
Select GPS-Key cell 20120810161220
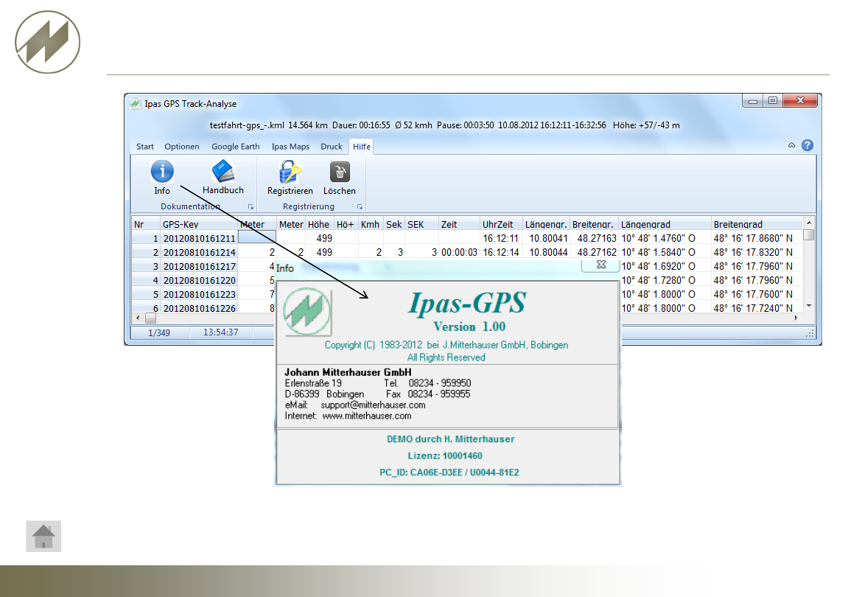coord(199,280)
